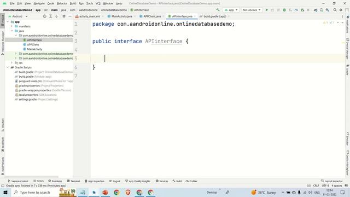350x197 pixels.
Task: Open Version Control tool window
Action: click(x=18, y=181)
